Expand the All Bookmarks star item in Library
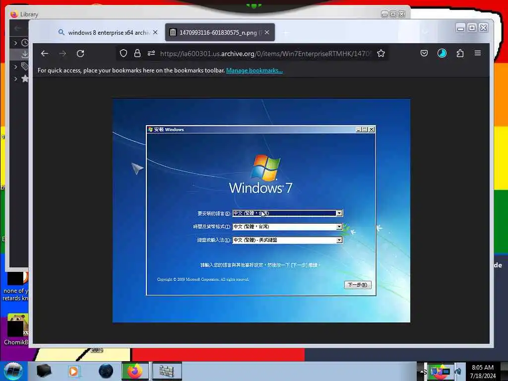 (15, 78)
